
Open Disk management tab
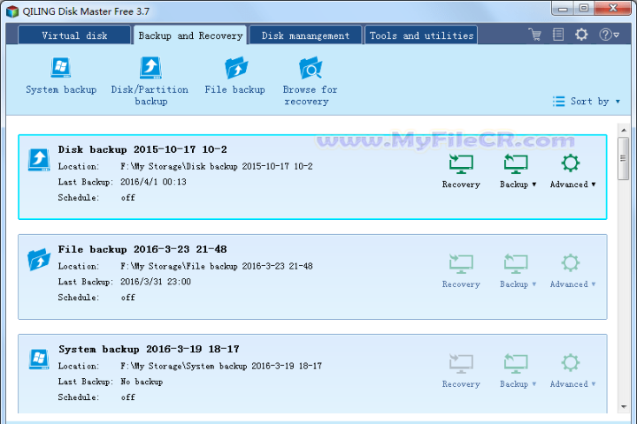305,35
